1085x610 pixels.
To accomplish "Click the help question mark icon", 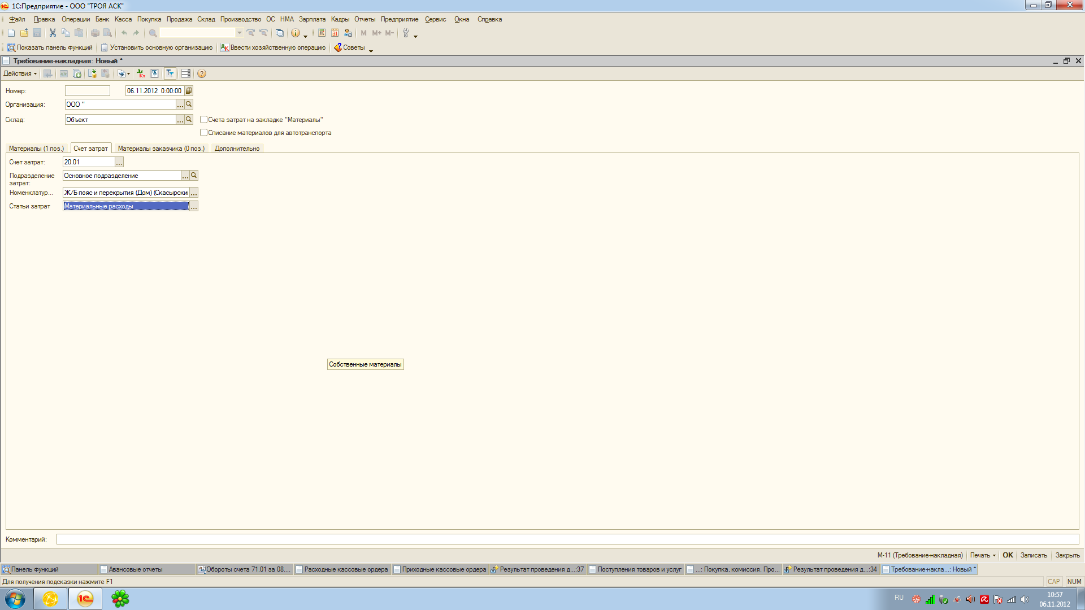I will [x=202, y=73].
